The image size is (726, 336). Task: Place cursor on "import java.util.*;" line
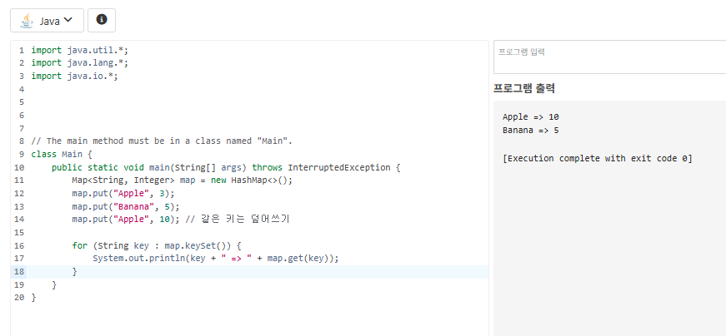coord(80,50)
